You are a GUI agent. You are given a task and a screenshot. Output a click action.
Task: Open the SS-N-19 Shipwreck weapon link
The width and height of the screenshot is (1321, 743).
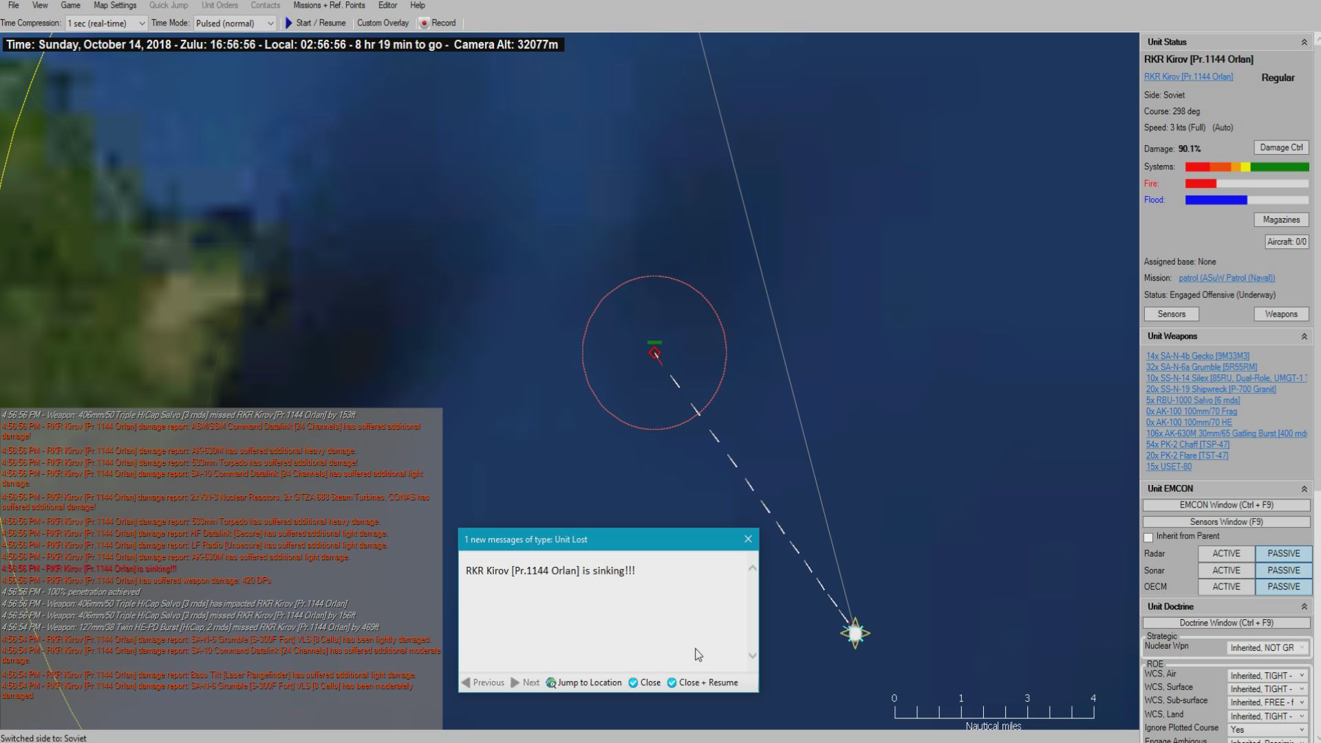pyautogui.click(x=1210, y=389)
